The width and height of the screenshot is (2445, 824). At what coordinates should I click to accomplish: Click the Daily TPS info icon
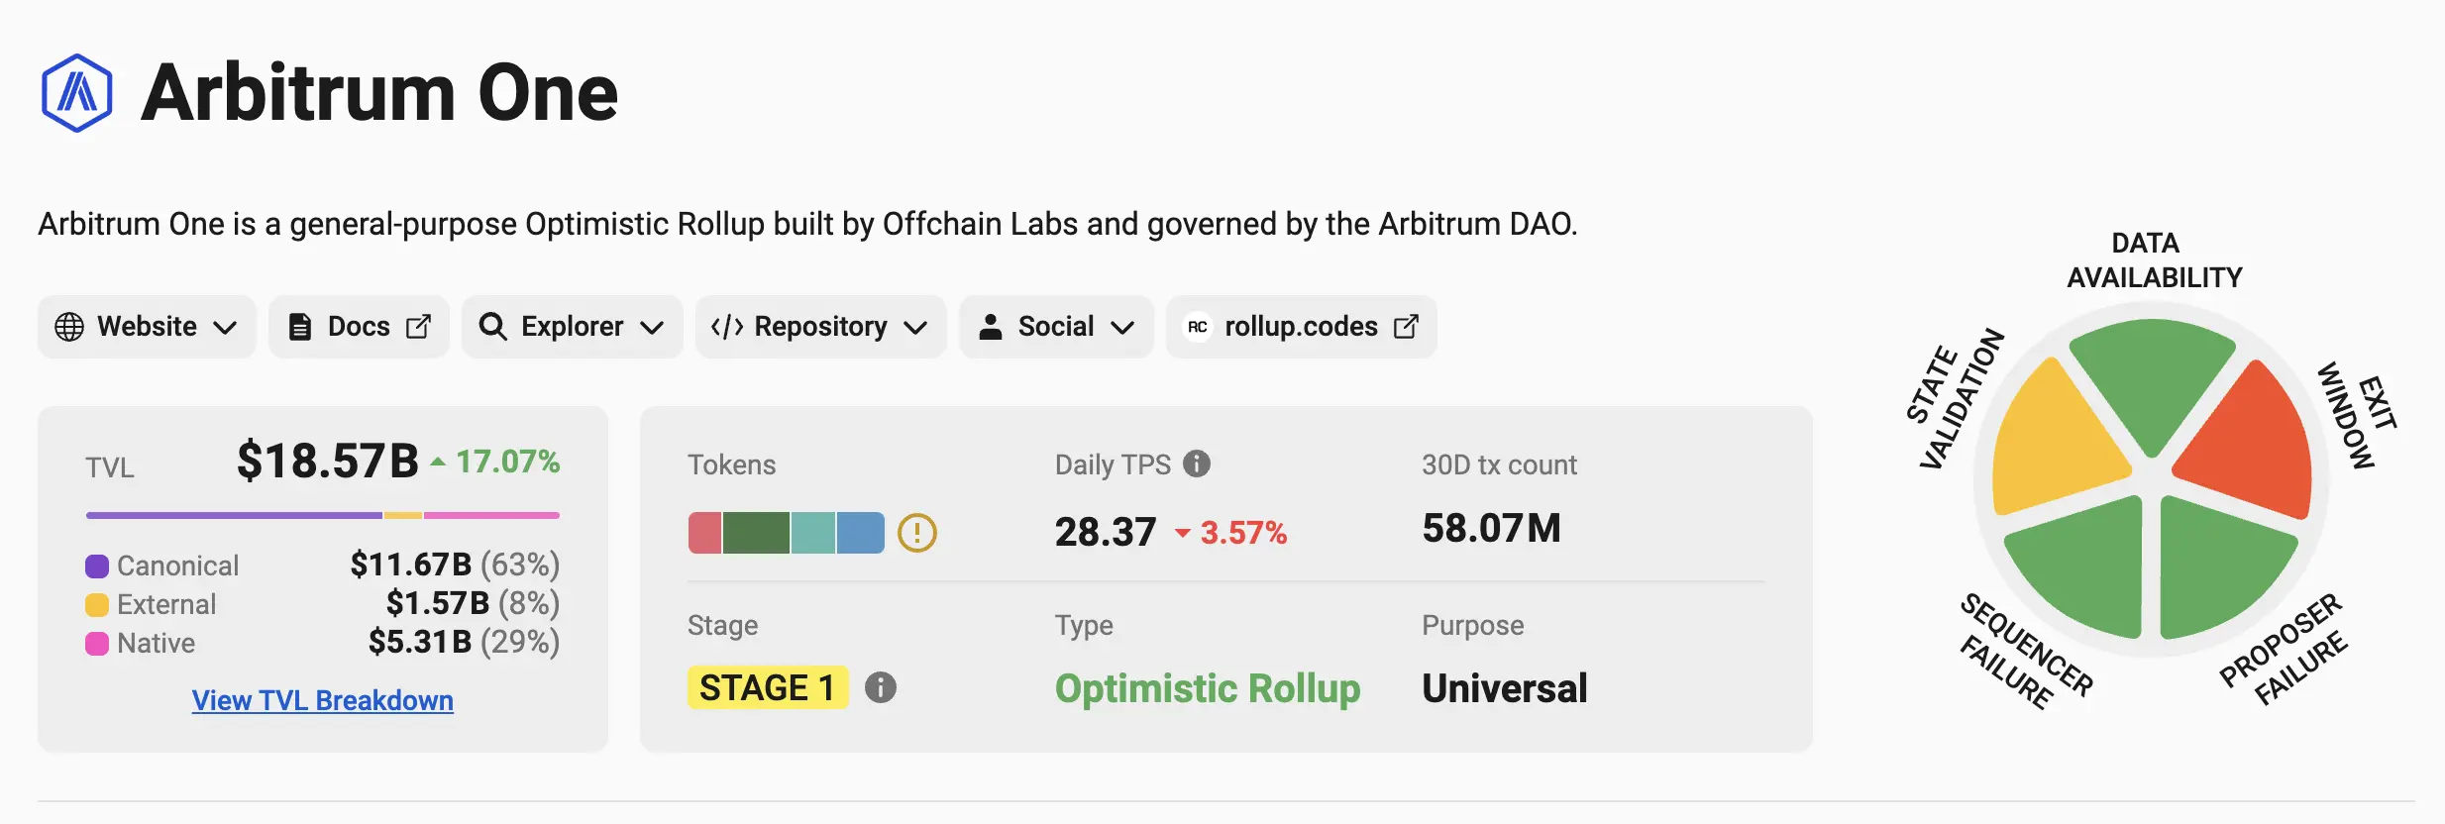tap(1197, 463)
